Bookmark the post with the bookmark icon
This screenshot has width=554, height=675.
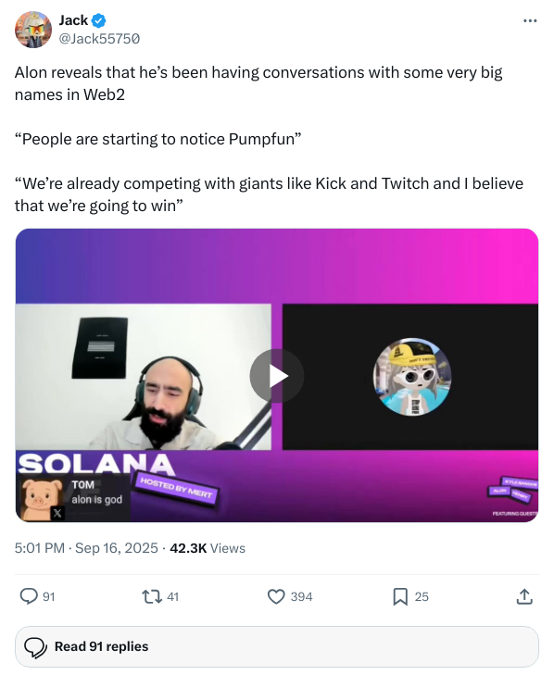[x=400, y=596]
